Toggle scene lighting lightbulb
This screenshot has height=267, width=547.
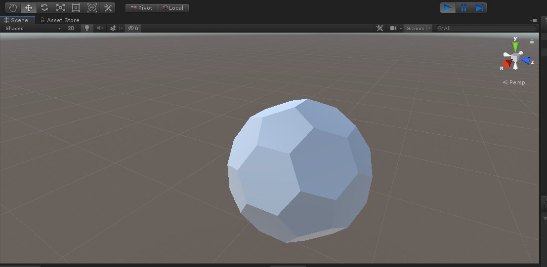(87, 28)
